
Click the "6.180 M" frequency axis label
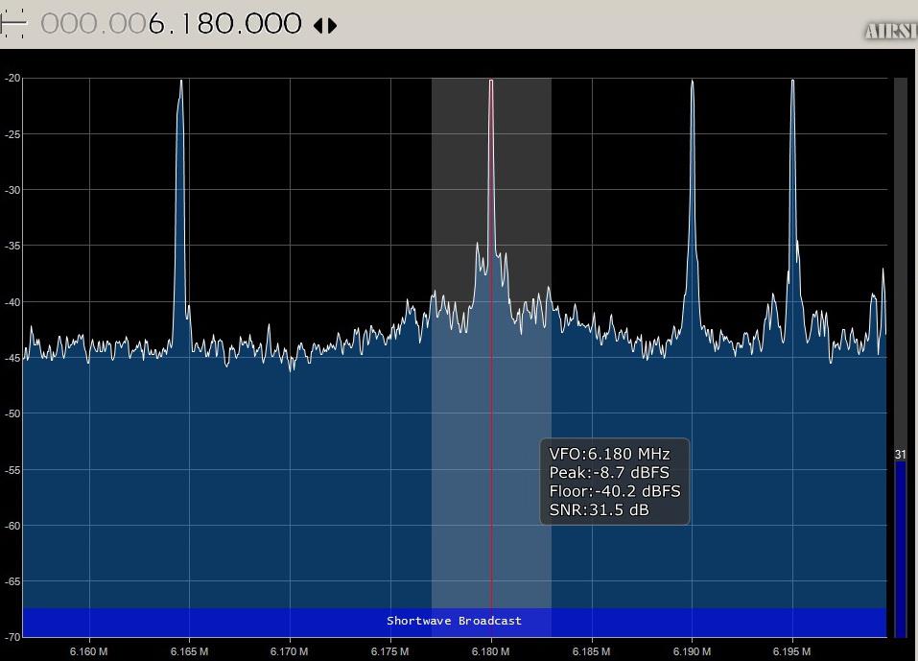click(490, 651)
